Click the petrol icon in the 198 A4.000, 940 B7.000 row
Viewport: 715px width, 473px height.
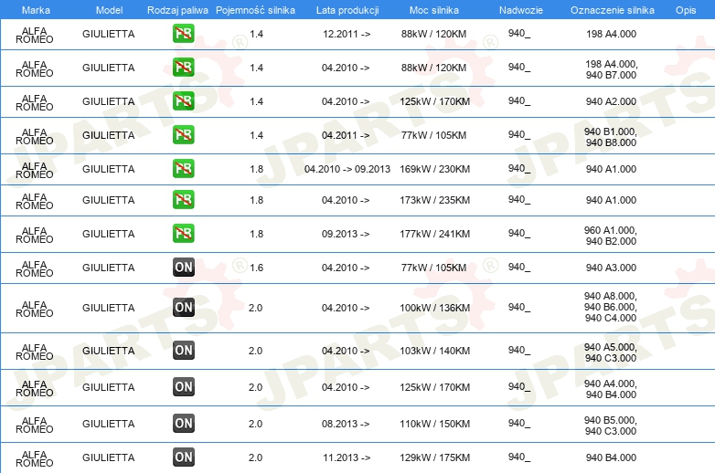(183, 68)
